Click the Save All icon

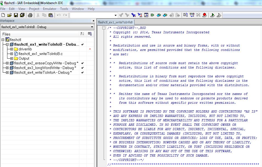tap(22, 15)
